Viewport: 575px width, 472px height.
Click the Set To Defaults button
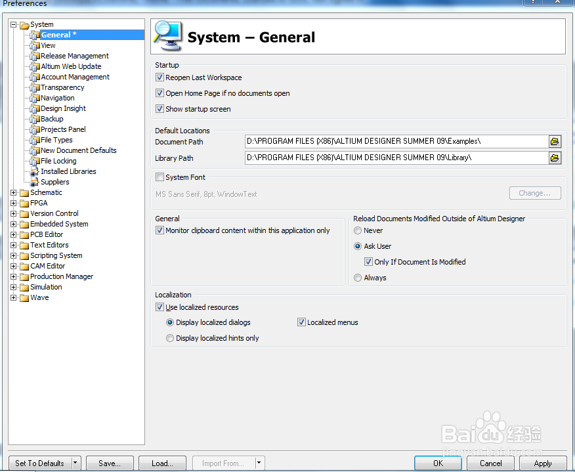[x=40, y=463]
